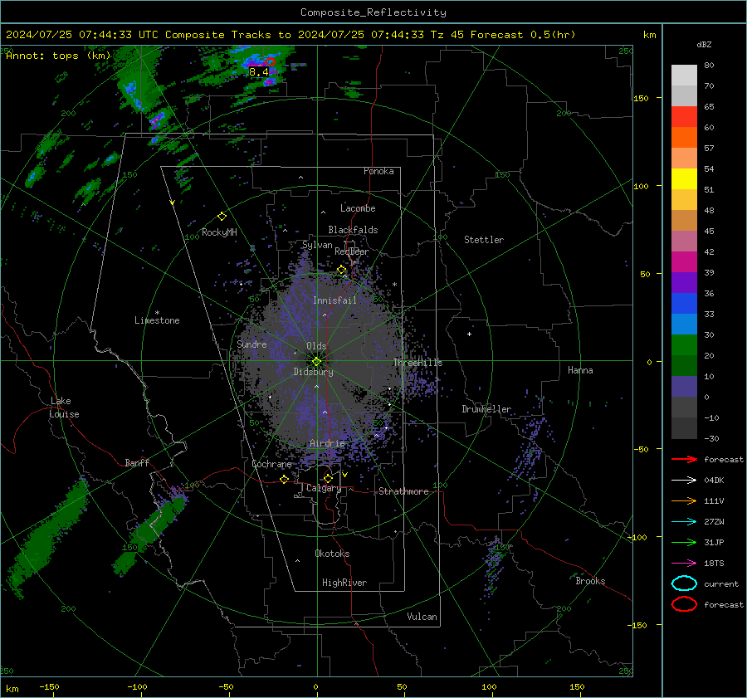Viewport: 747px width, 698px height.
Task: Click the yellow radar-center diamond above Didsbury
Action: click(316, 362)
